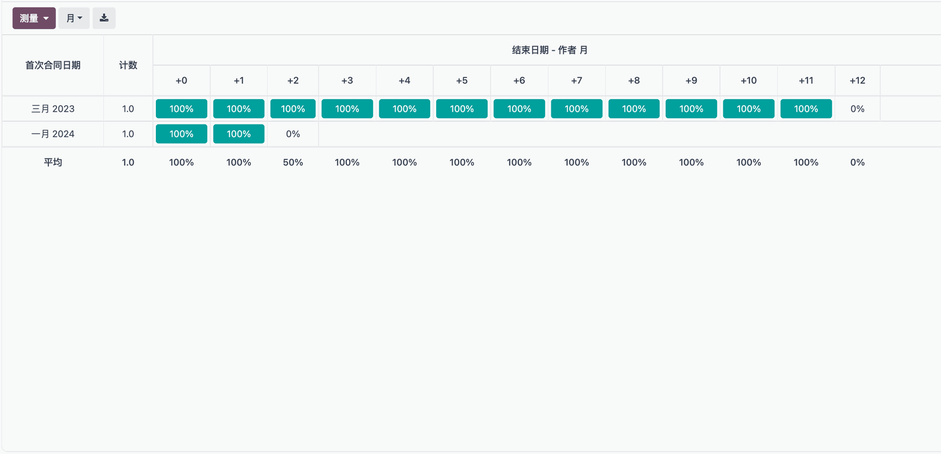The image size is (941, 454).
Task: Click the 首次合同日期 column header
Action: (x=53, y=65)
